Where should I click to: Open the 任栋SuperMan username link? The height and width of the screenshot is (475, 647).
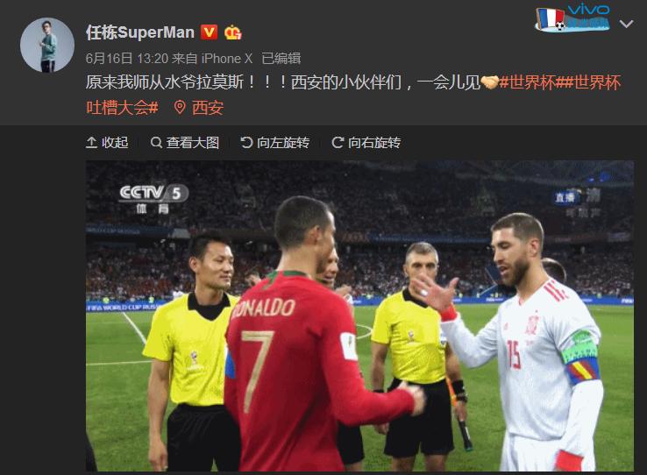click(x=140, y=32)
